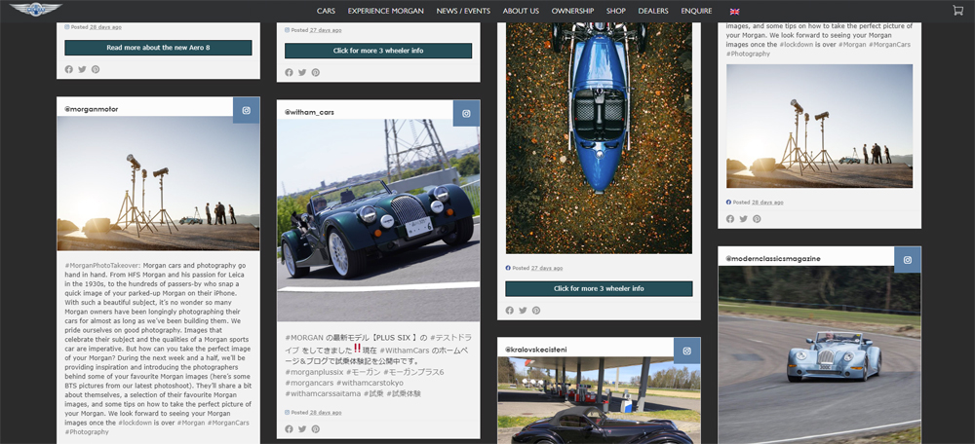Open the @modernclassicsmagazine profile link

[773, 258]
